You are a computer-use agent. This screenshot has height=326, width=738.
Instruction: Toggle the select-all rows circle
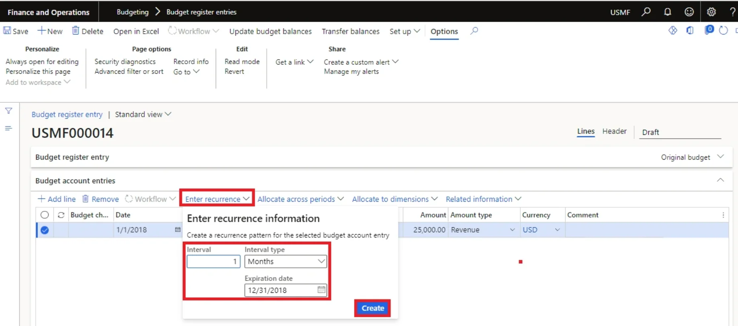[x=45, y=215]
